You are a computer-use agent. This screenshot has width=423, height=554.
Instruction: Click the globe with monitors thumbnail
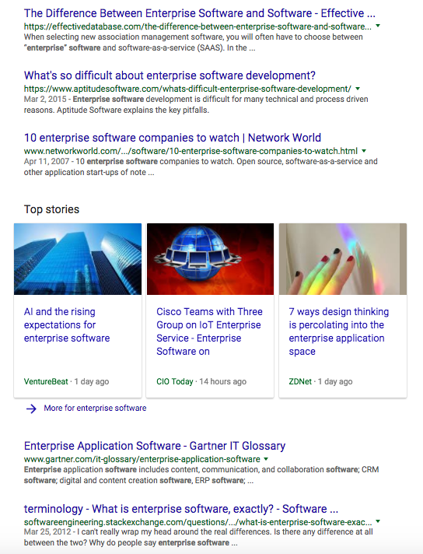pyautogui.click(x=210, y=259)
